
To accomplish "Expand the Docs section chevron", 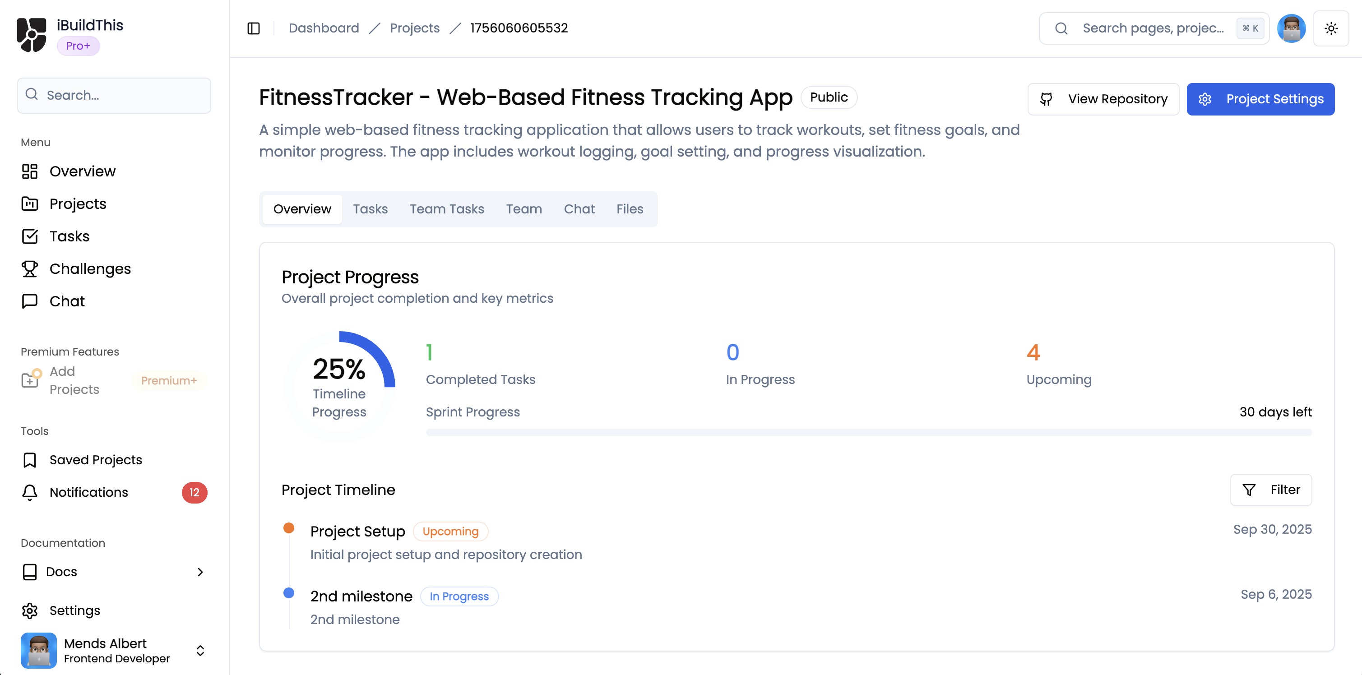I will pyautogui.click(x=200, y=572).
